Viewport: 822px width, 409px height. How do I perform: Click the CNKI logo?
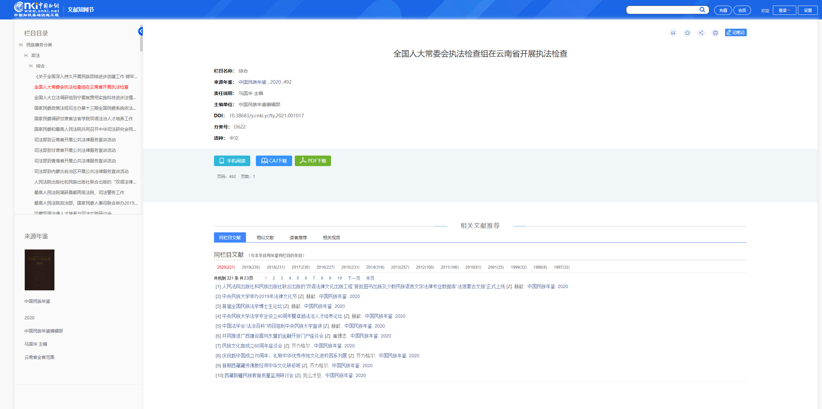[36, 9]
